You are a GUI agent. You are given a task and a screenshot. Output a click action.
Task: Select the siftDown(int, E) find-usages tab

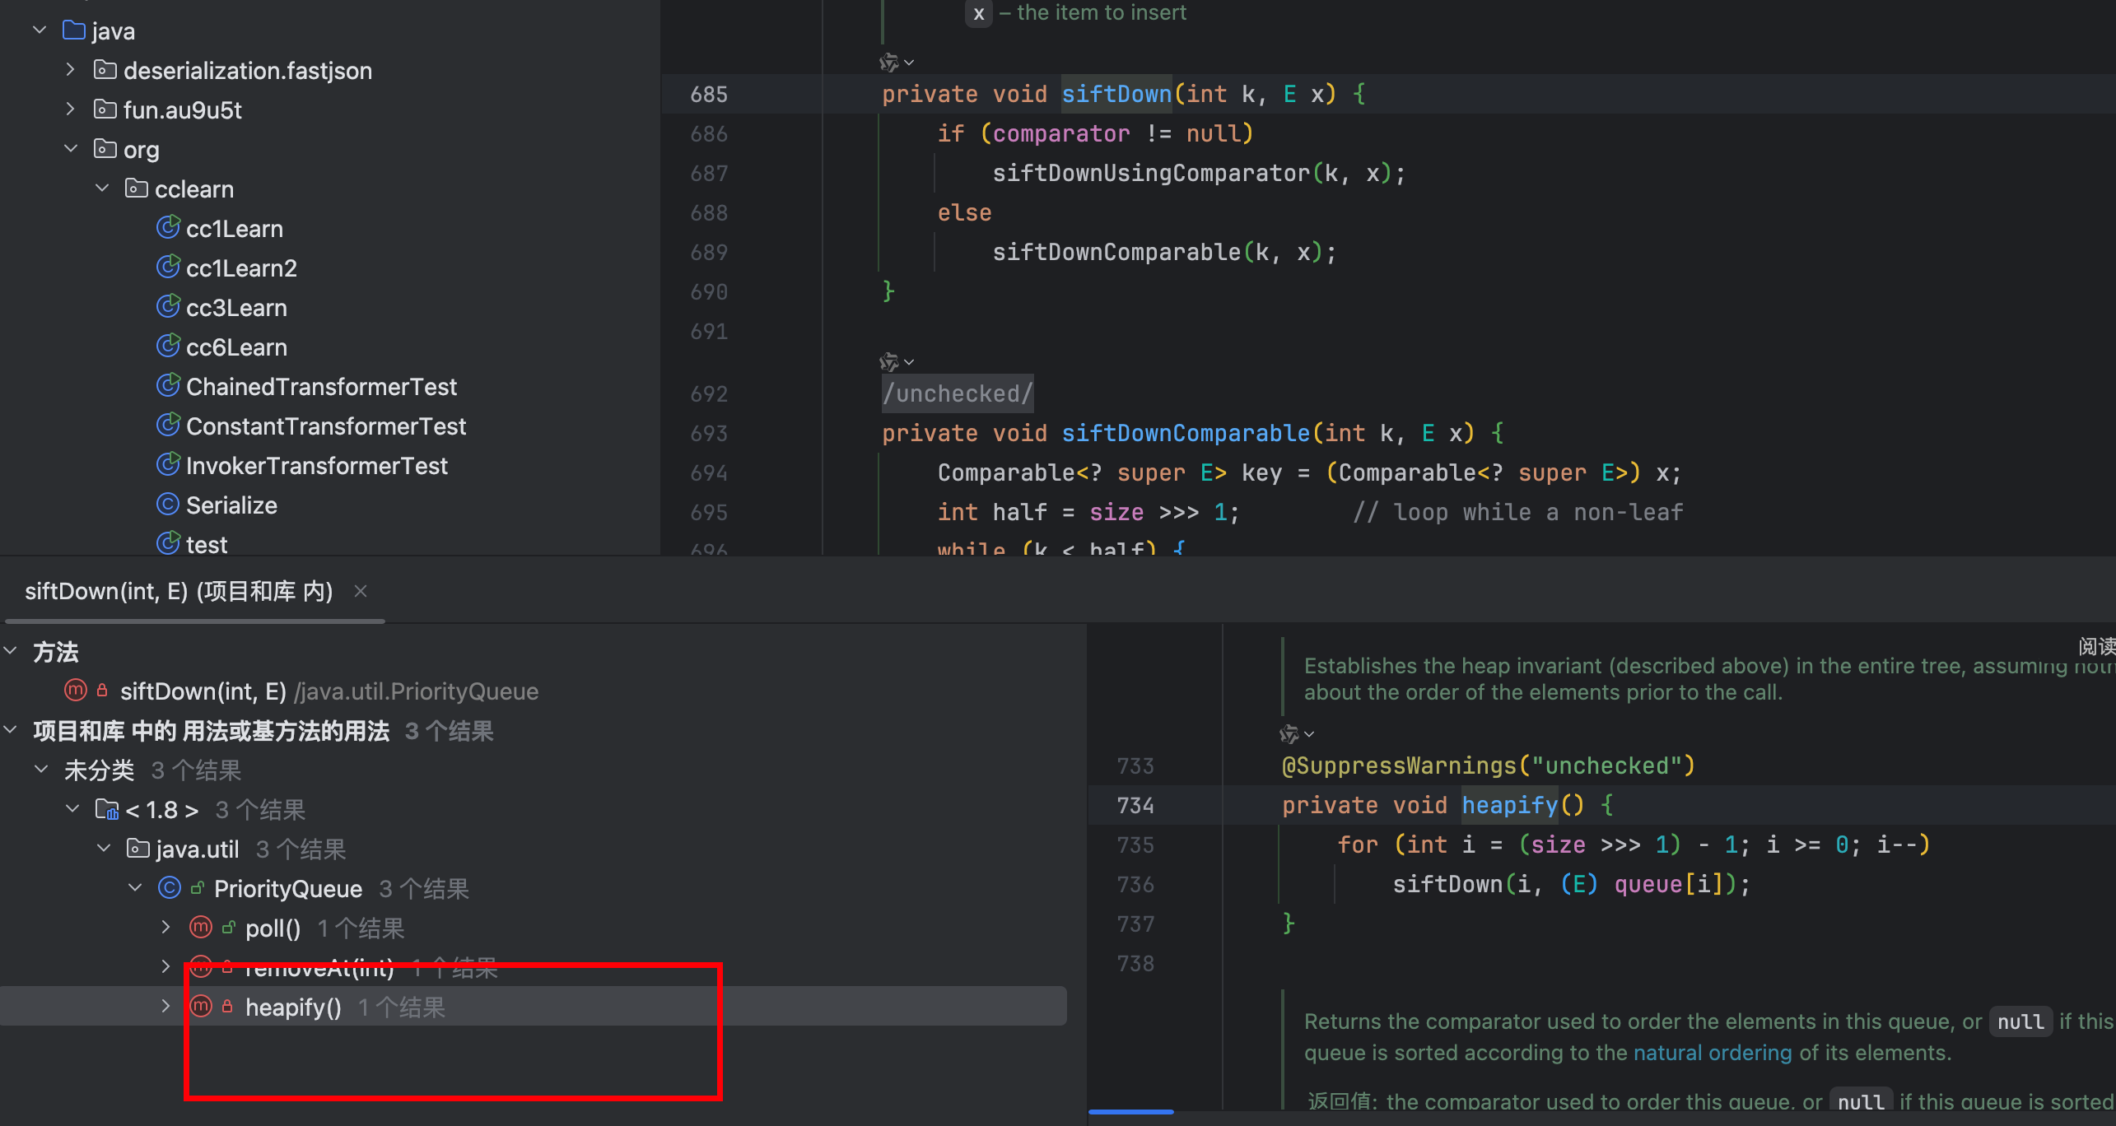(179, 591)
